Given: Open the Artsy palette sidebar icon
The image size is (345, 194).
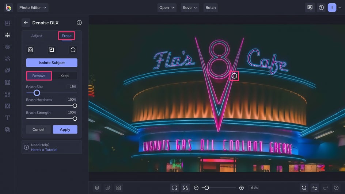Looking at the screenshot, I should [x=7, y=70].
